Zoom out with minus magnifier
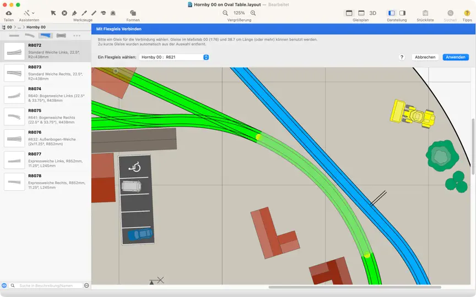The width and height of the screenshot is (476, 297). click(225, 13)
